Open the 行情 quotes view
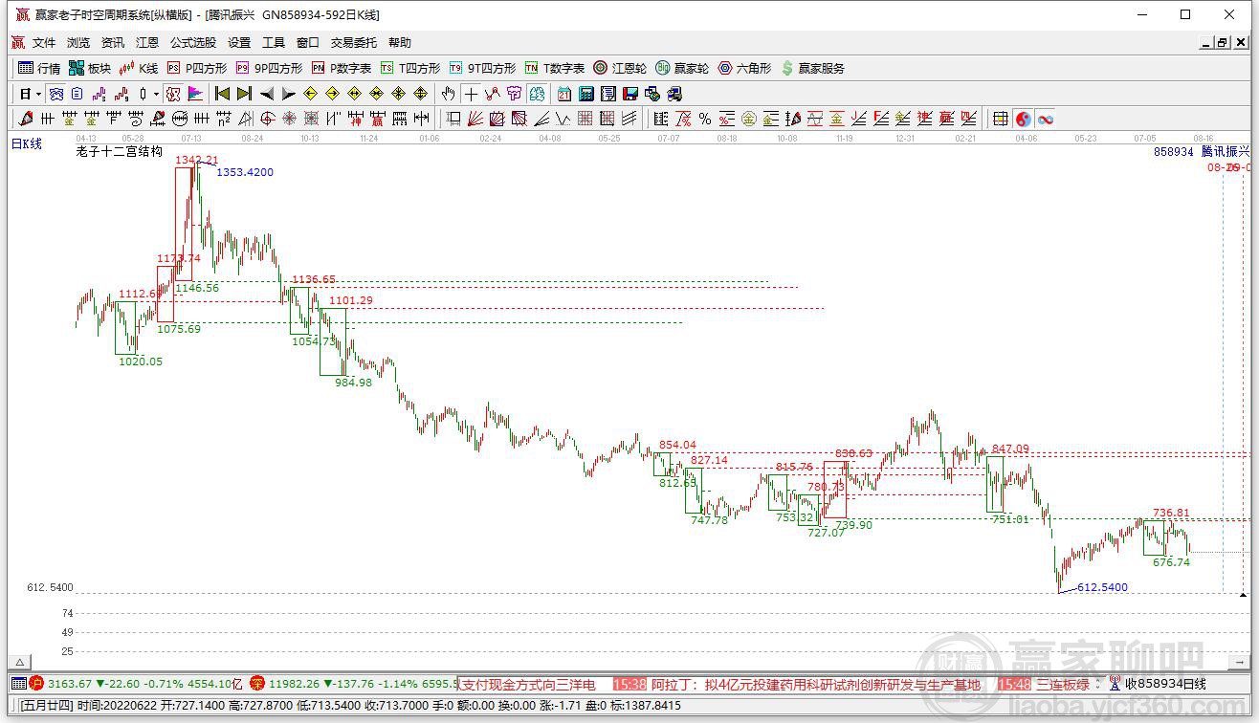Screen dimensions: 1259x723 coord(39,68)
